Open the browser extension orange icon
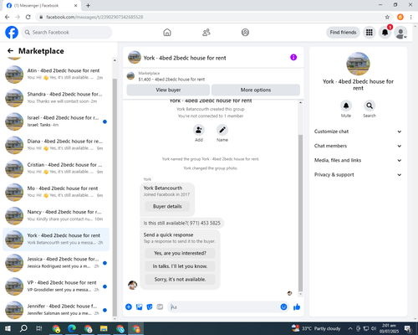Viewport: 418px width, 335px height. click(x=400, y=17)
